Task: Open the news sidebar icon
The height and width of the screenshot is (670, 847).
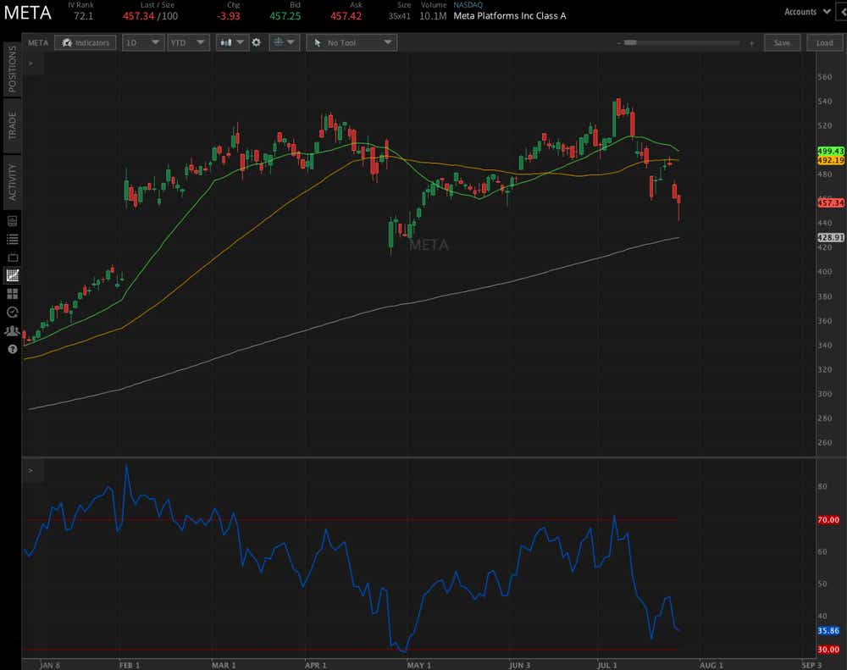Action: pyautogui.click(x=13, y=221)
